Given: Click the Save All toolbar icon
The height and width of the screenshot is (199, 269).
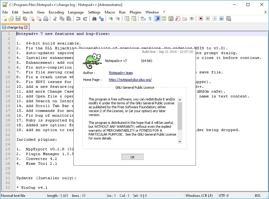Looking at the screenshot, I should click(x=25, y=19).
